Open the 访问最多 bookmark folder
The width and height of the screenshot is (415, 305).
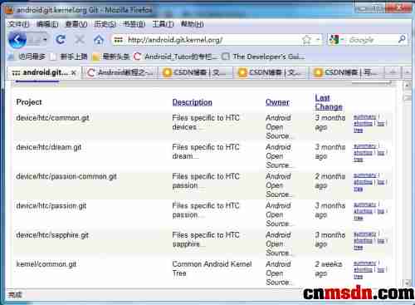click(x=27, y=57)
